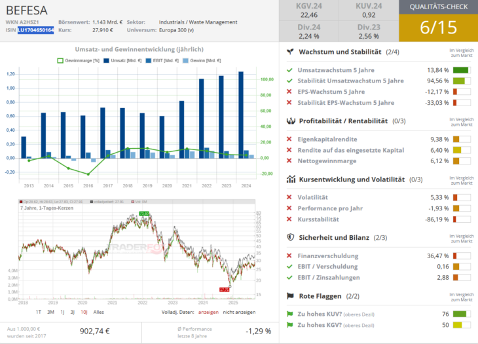Screen dimensions: 478x344
Task: Click the 6/15 quality score box
Action: [438, 28]
